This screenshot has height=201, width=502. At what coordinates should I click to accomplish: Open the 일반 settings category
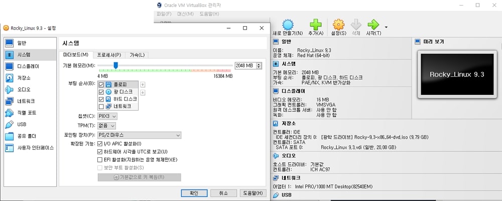pos(30,43)
